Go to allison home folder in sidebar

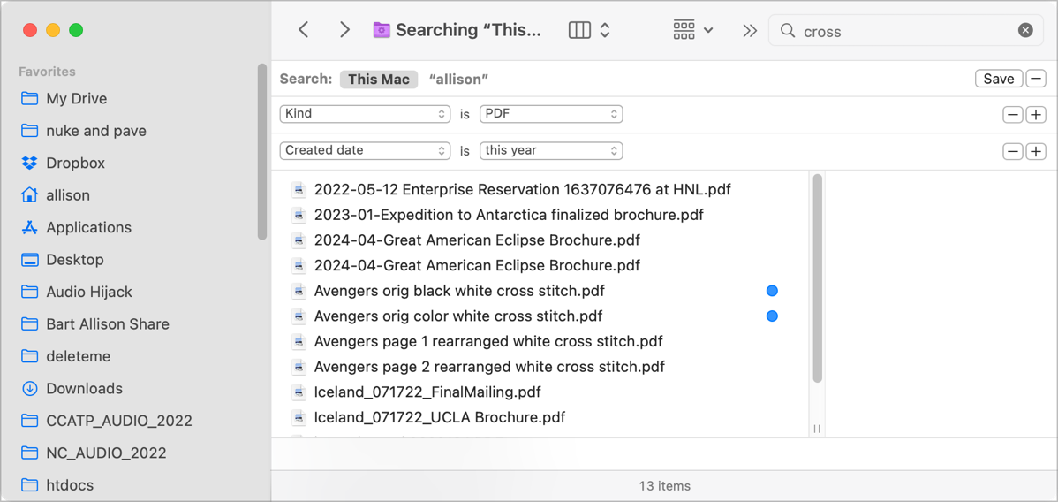click(68, 195)
